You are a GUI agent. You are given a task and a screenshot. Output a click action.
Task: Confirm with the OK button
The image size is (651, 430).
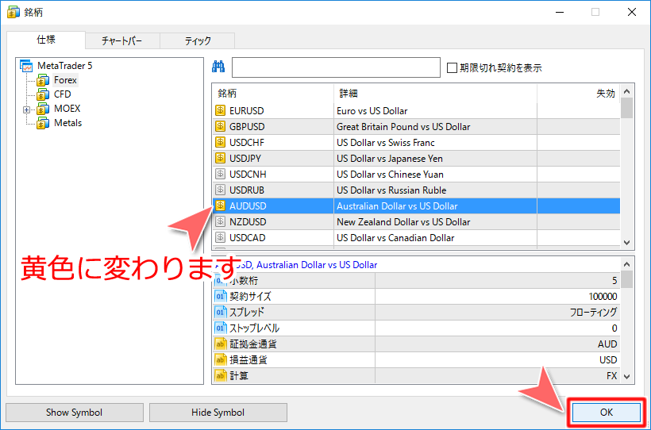(606, 413)
